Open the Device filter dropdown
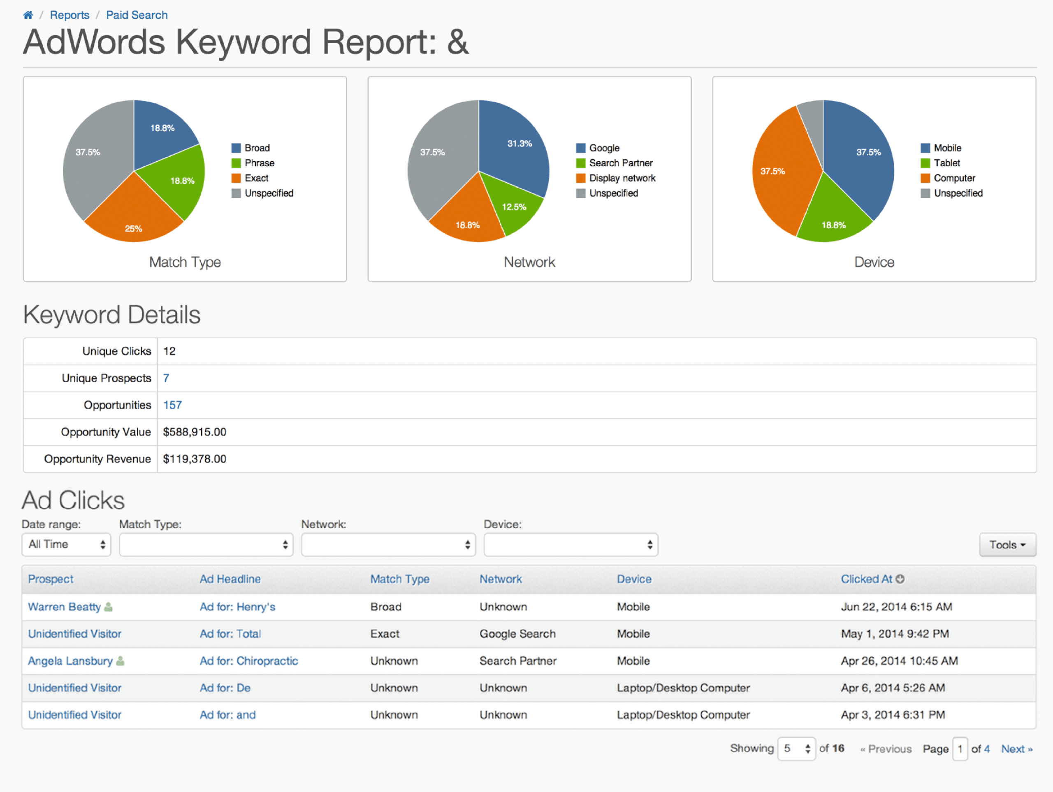Viewport: 1053px width, 792px height. coord(570,544)
